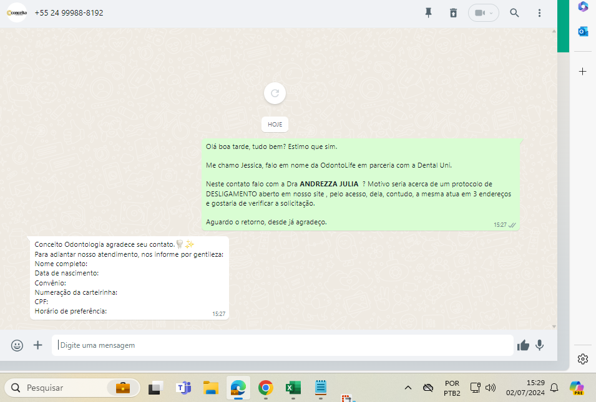Click the 'Convênio:' line

(50, 283)
